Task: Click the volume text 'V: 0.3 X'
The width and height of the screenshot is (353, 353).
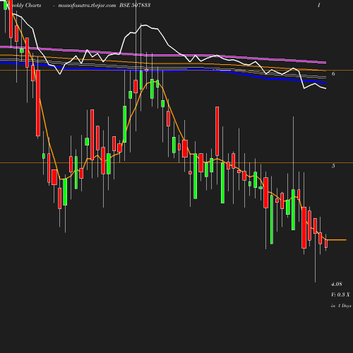Action: 340,294
